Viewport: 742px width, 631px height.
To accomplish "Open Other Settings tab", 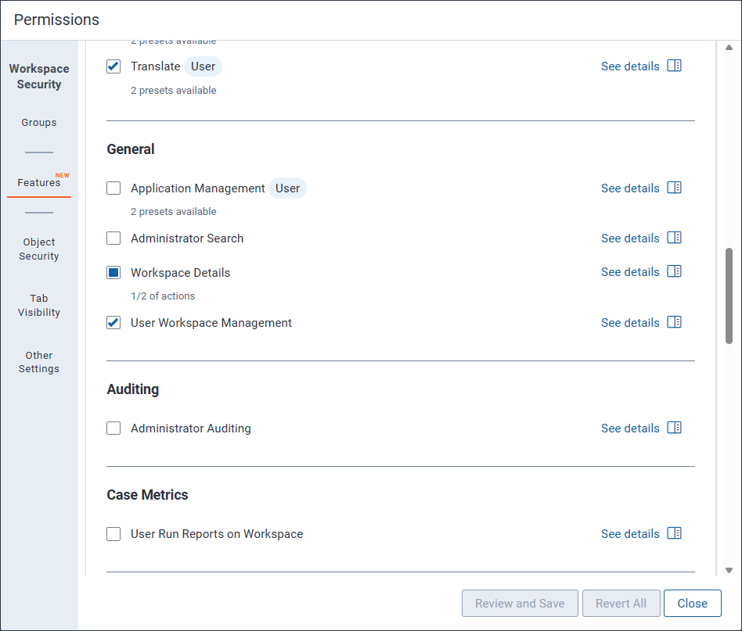I will [x=39, y=362].
